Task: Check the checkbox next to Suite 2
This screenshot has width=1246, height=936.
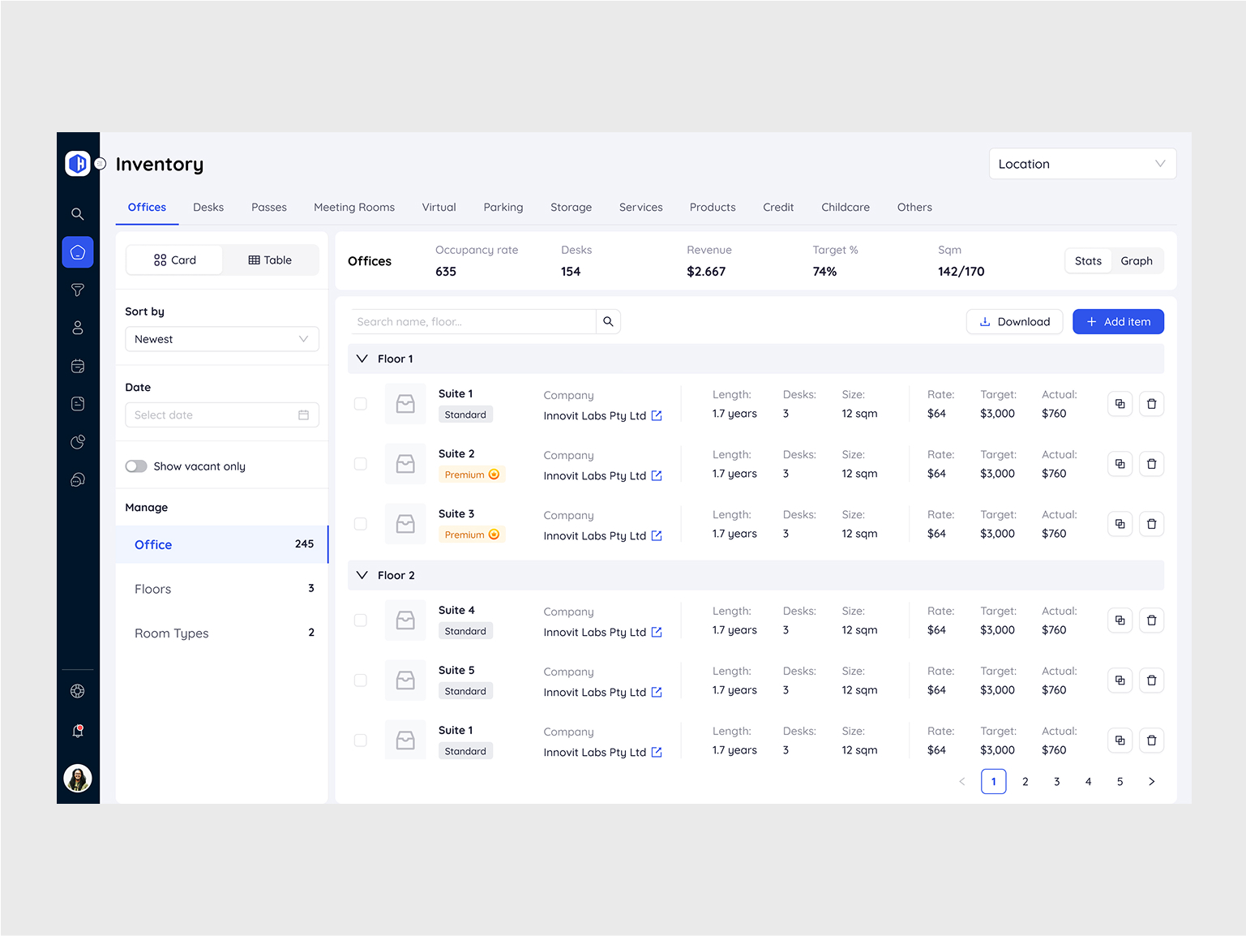Action: [x=360, y=463]
